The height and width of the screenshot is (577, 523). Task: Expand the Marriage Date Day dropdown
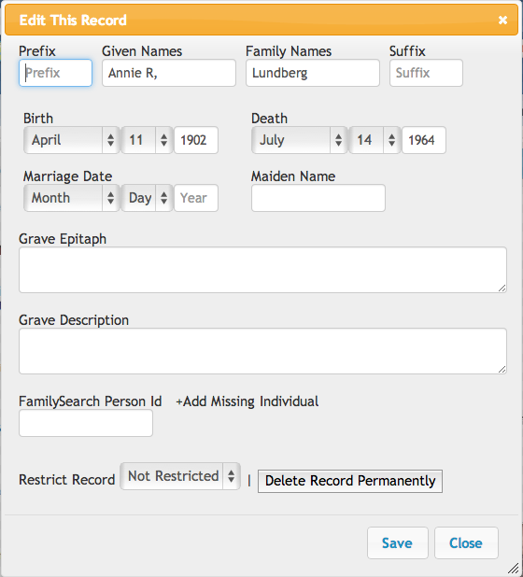(x=147, y=198)
